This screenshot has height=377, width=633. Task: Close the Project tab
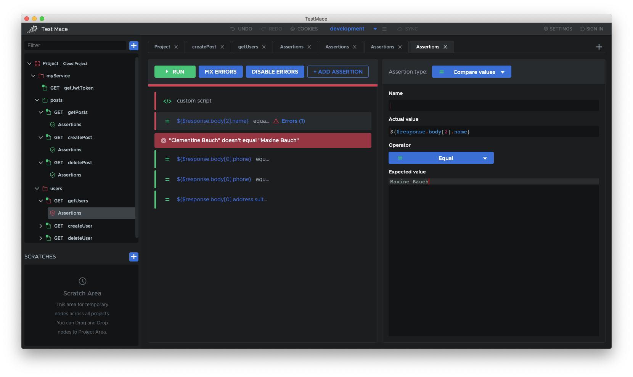pos(176,47)
